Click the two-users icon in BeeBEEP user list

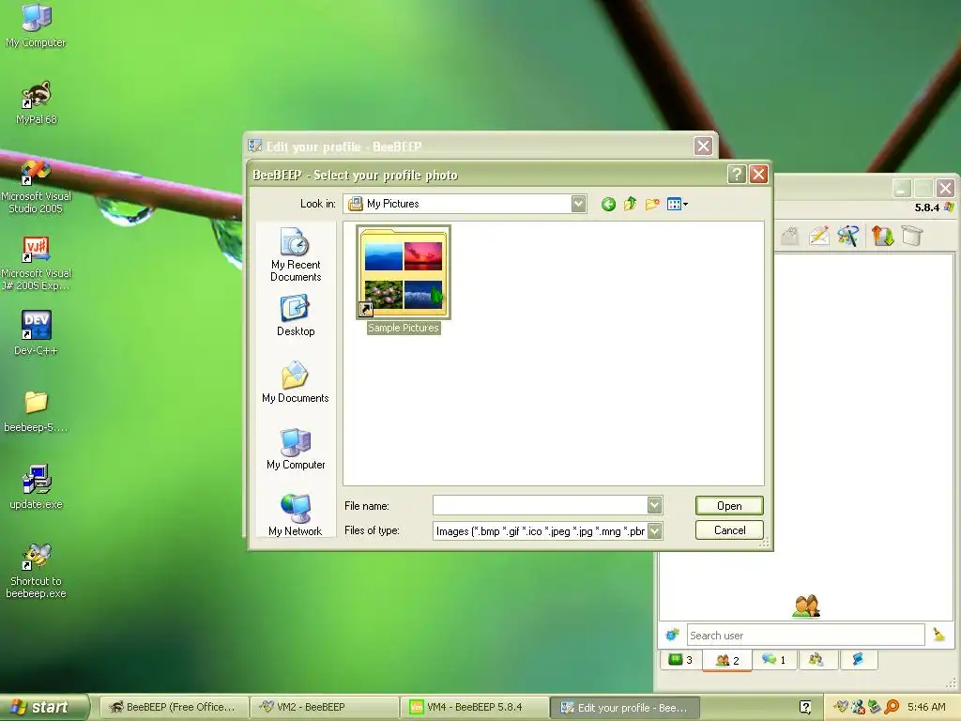(x=806, y=606)
